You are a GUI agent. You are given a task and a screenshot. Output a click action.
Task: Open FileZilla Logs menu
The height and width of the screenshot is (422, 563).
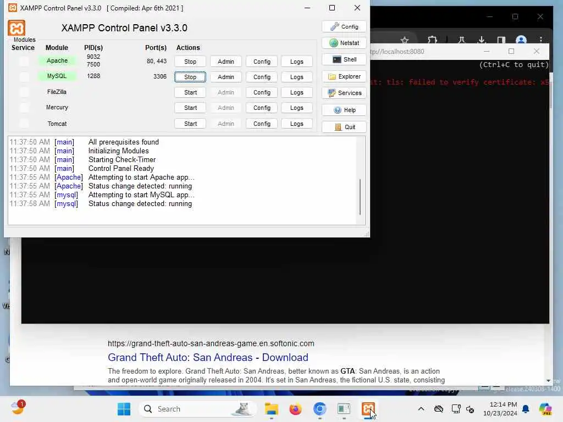(296, 92)
